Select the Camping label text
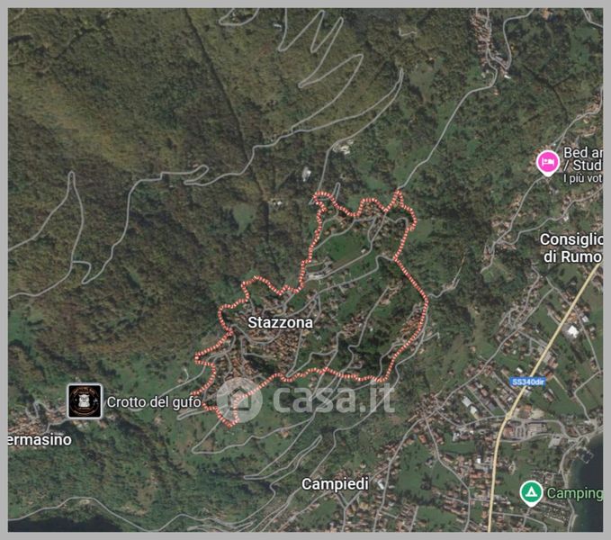611x540 pixels. (x=575, y=493)
